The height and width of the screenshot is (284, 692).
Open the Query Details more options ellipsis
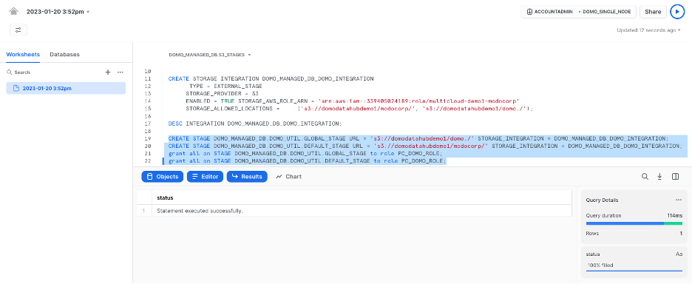(x=679, y=200)
